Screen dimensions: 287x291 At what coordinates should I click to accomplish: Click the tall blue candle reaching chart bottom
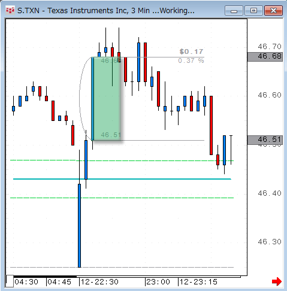(x=79, y=226)
